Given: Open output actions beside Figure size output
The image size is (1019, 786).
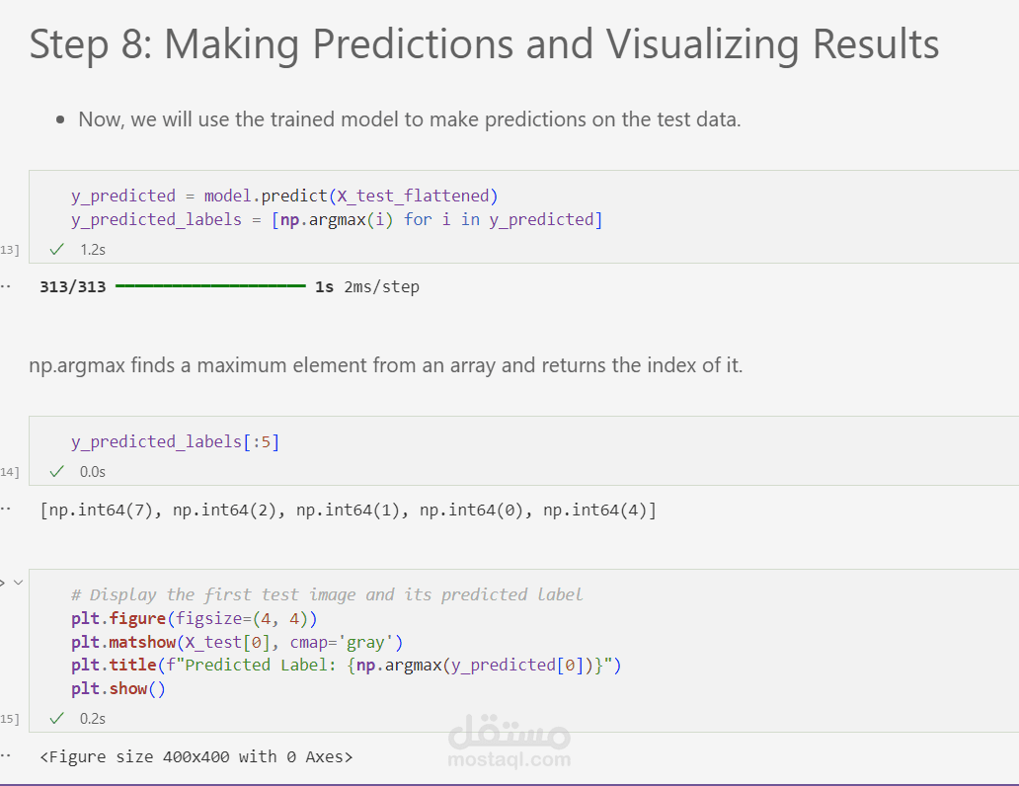Looking at the screenshot, I should (6, 756).
